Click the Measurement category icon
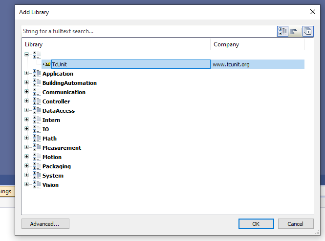 click(x=37, y=148)
